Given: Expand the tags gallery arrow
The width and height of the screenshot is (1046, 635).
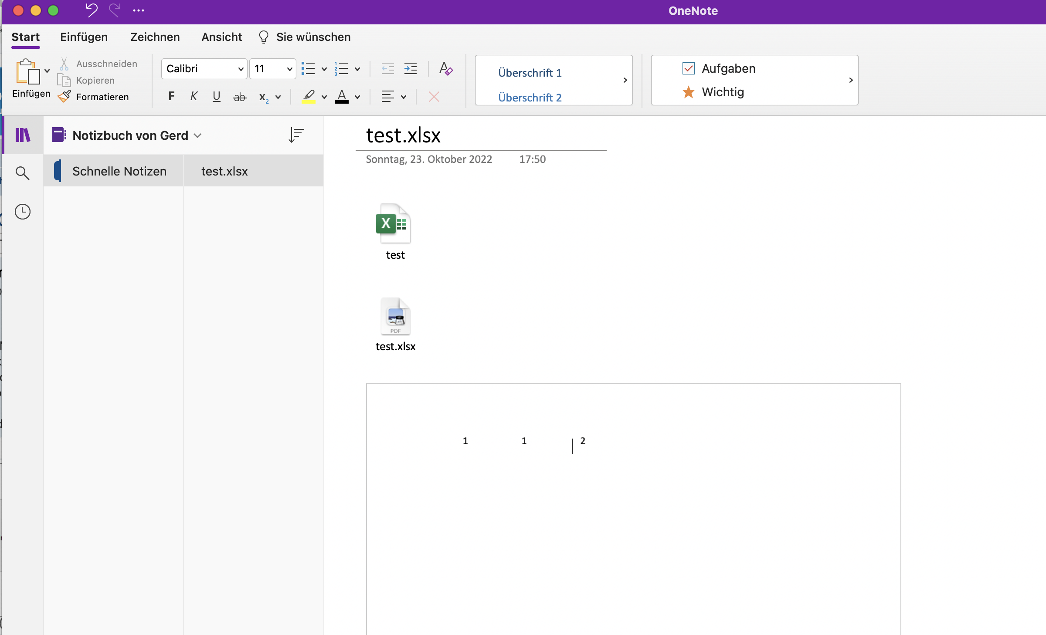Looking at the screenshot, I should point(850,80).
